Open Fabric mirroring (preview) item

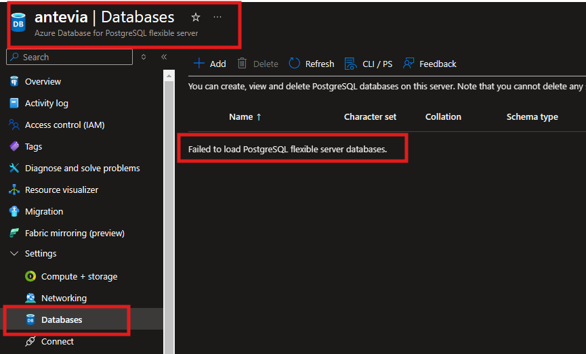[75, 233]
